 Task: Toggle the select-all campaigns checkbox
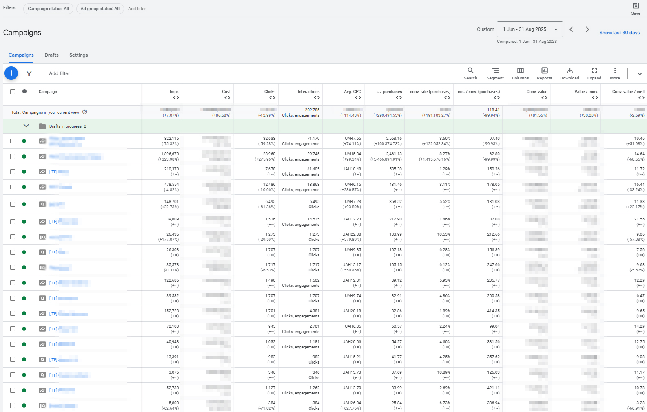13,92
